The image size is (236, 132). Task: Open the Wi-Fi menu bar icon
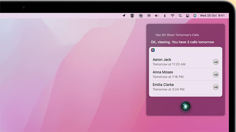(x=173, y=16)
